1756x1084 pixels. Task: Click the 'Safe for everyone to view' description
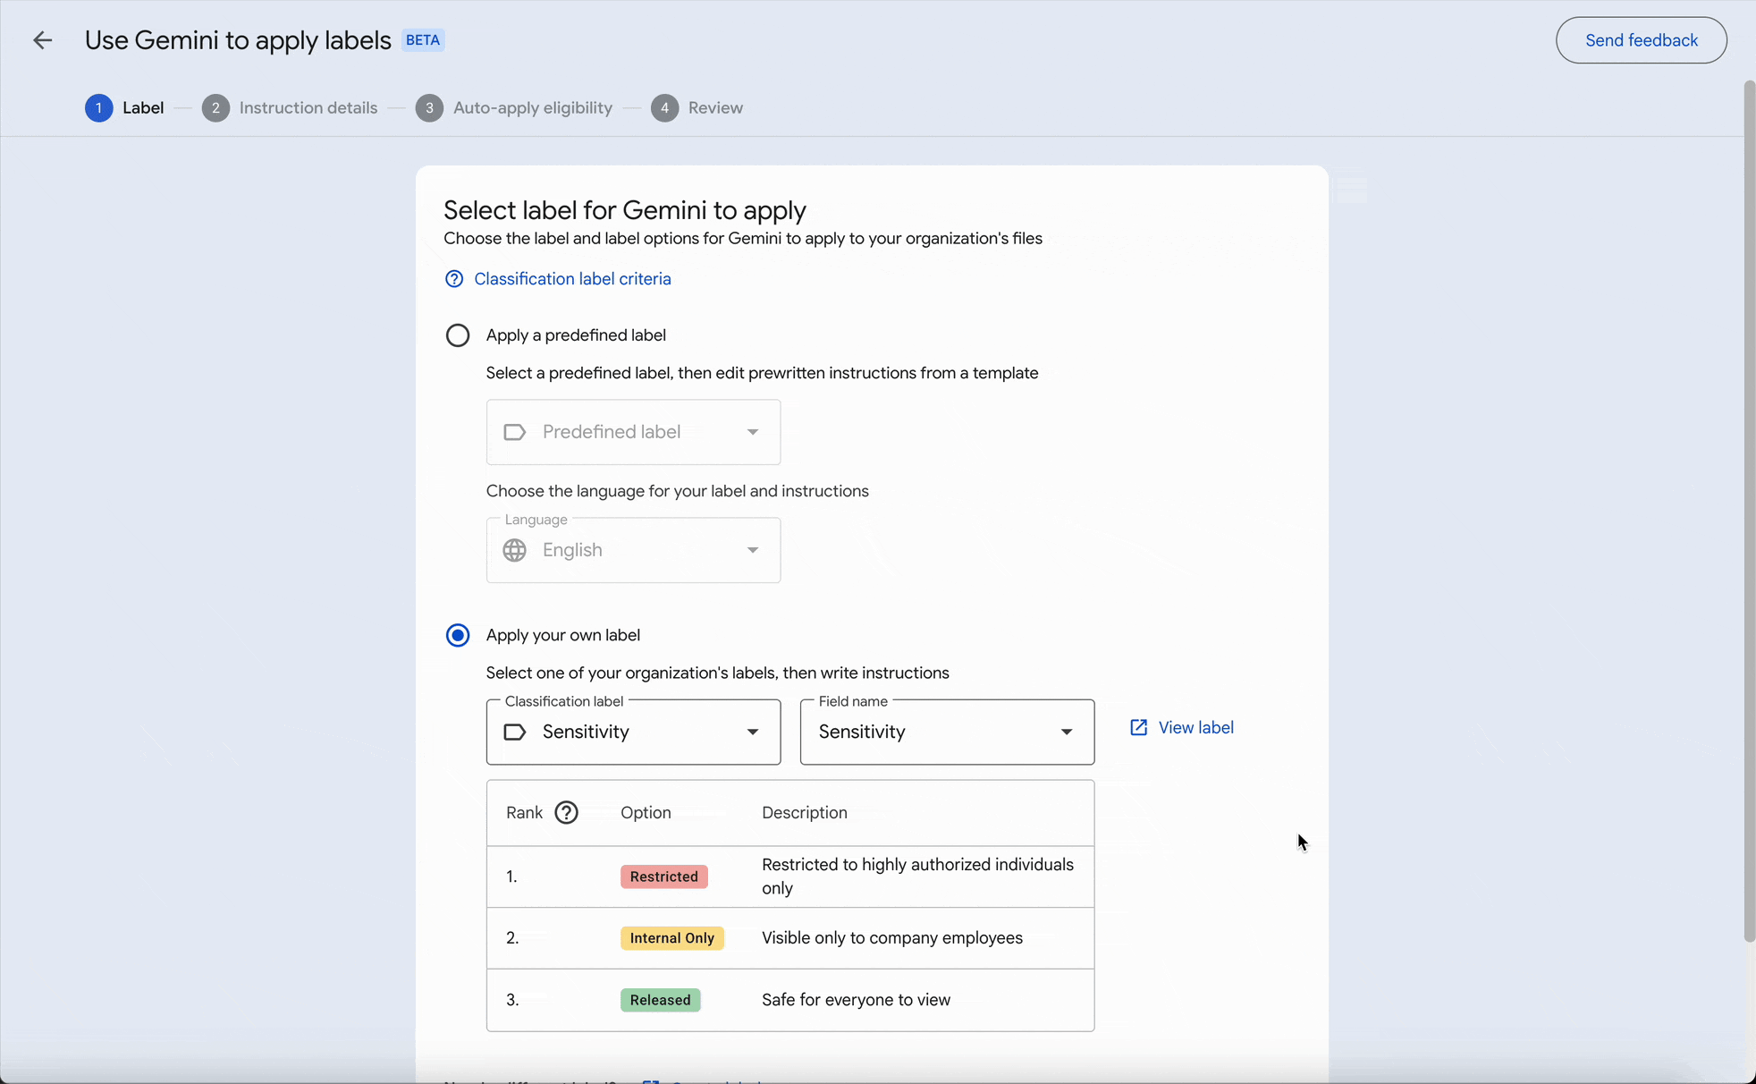(856, 1000)
